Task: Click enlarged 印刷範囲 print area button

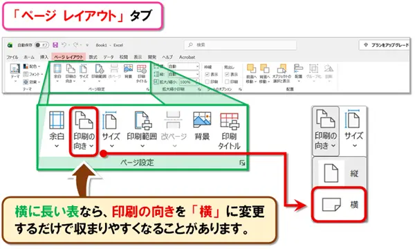Action: pos(142,129)
